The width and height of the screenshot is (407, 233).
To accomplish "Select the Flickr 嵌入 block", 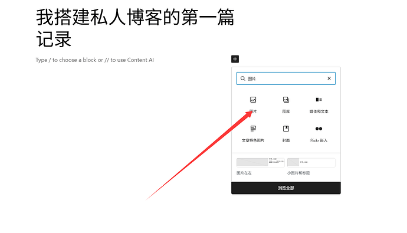I will point(319,134).
